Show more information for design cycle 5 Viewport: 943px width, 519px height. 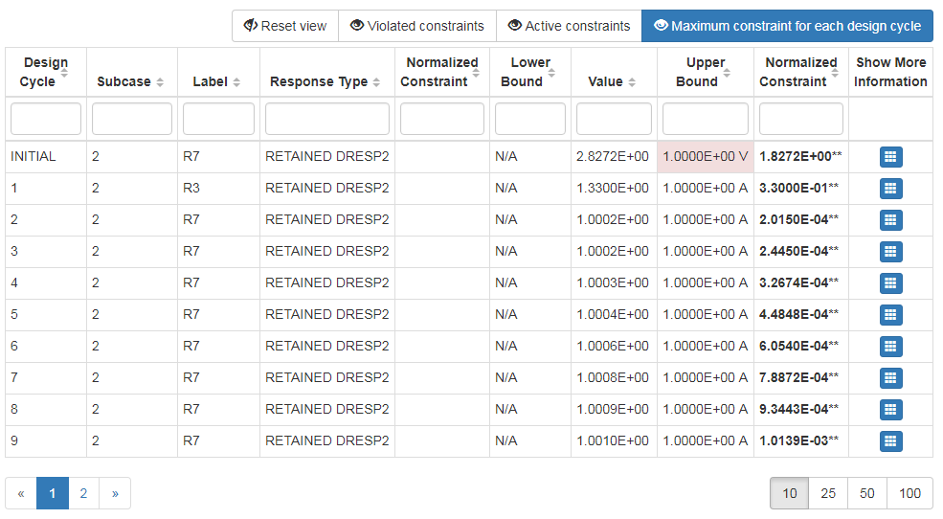click(x=890, y=315)
